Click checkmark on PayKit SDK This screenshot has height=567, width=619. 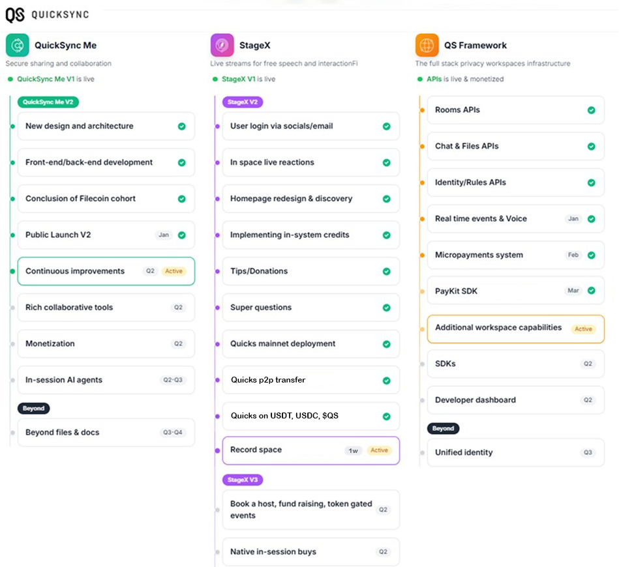coord(592,291)
